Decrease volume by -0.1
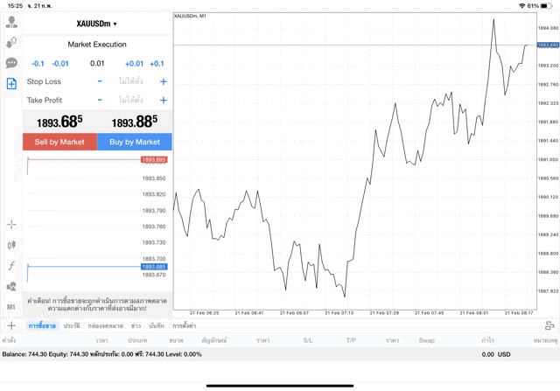 [x=38, y=63]
